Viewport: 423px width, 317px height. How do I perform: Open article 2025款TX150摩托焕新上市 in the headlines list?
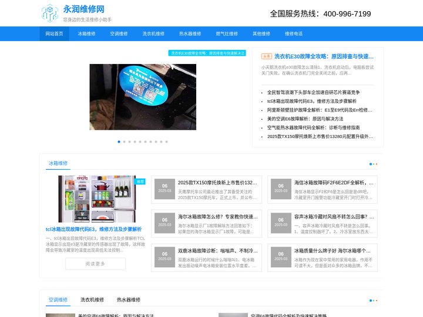tap(320, 136)
